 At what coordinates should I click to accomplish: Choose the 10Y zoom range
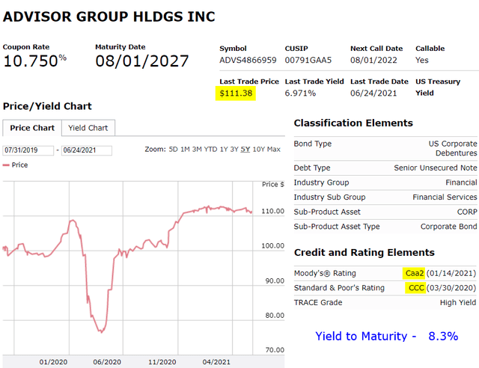coord(259,150)
